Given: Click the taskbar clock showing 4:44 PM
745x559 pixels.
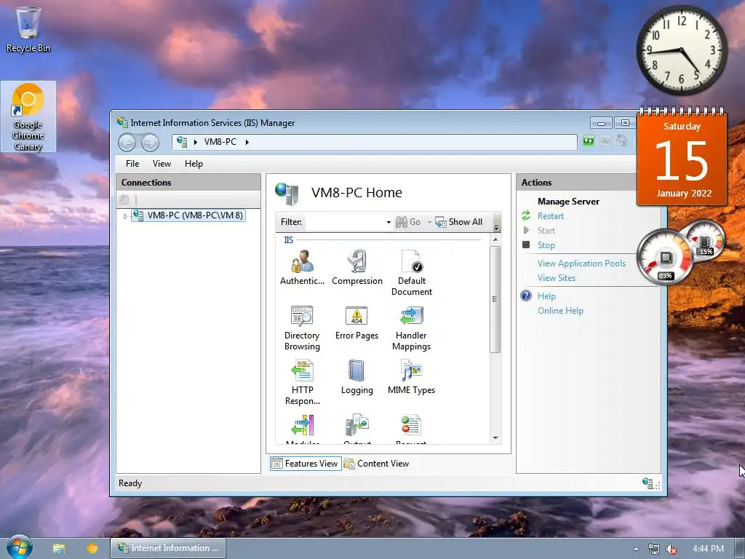Looking at the screenshot, I should pos(708,549).
